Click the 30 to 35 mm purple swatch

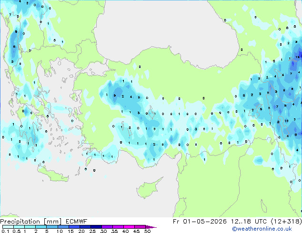(x=107, y=227)
